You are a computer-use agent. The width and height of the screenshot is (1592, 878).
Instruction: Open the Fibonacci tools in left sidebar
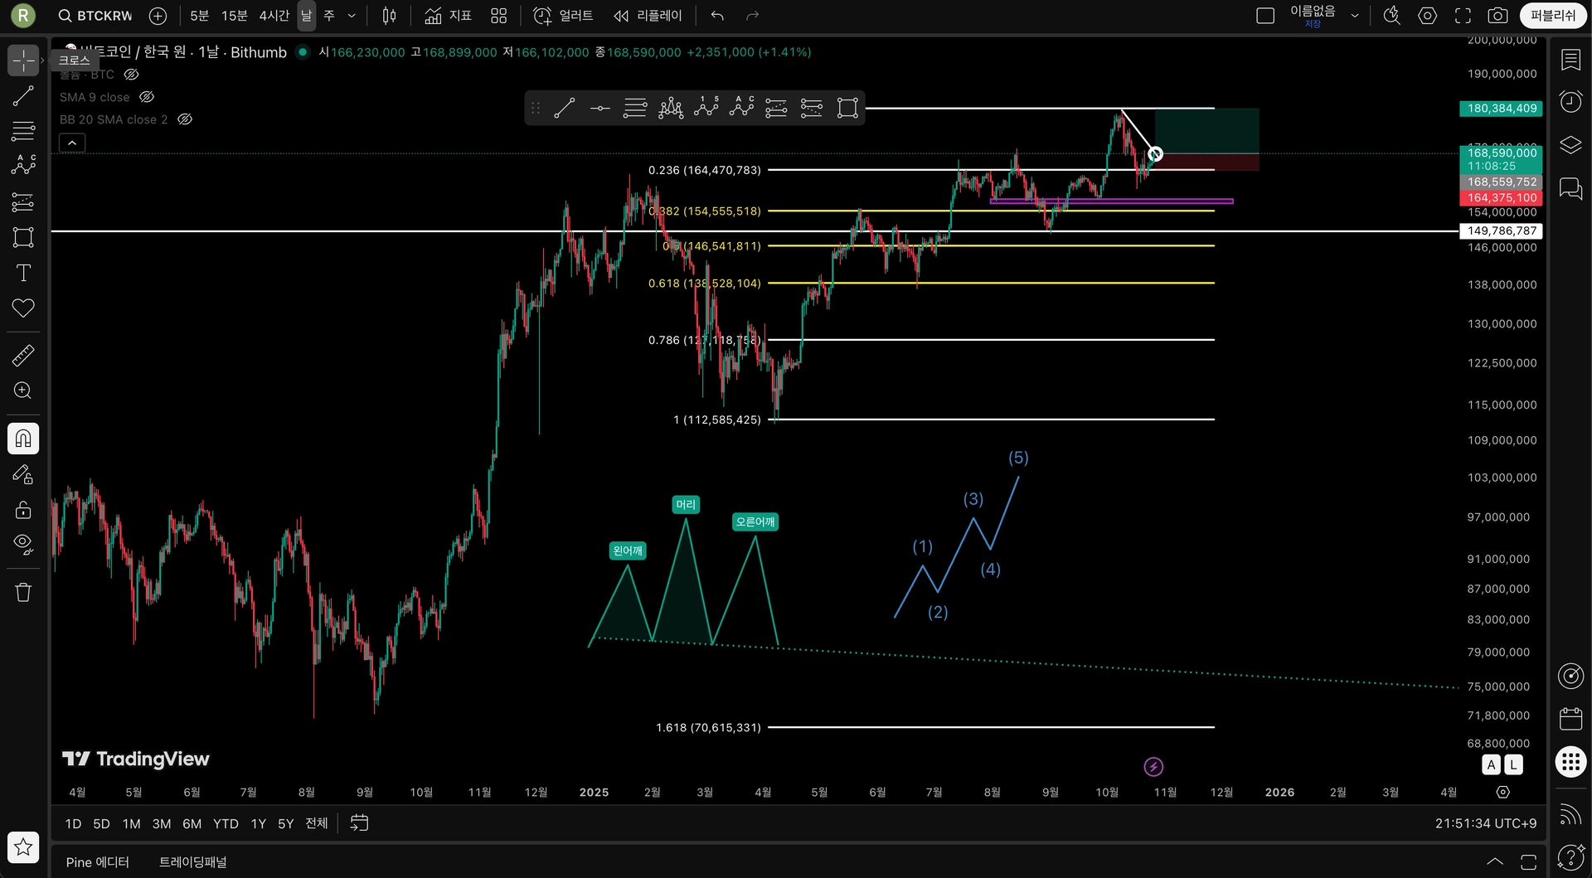[23, 131]
